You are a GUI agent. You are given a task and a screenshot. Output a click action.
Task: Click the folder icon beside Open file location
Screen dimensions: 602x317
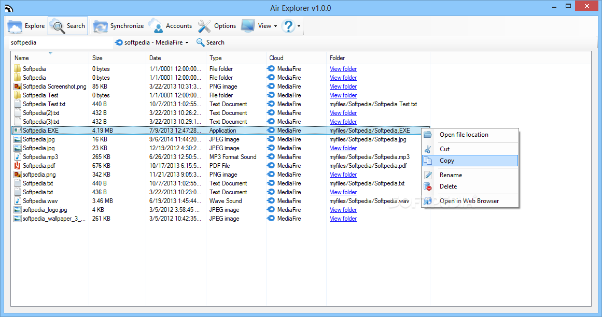point(428,135)
